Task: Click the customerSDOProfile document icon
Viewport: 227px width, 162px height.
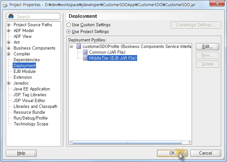Action: pyautogui.click(x=78, y=46)
